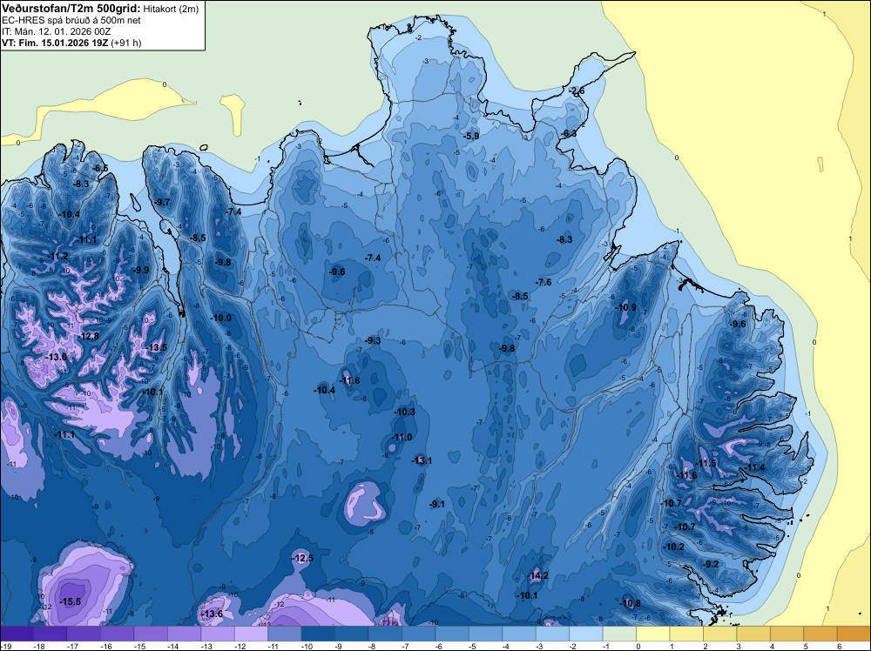Select the -13.5 temperature label
The height and width of the screenshot is (651, 871).
[157, 348]
